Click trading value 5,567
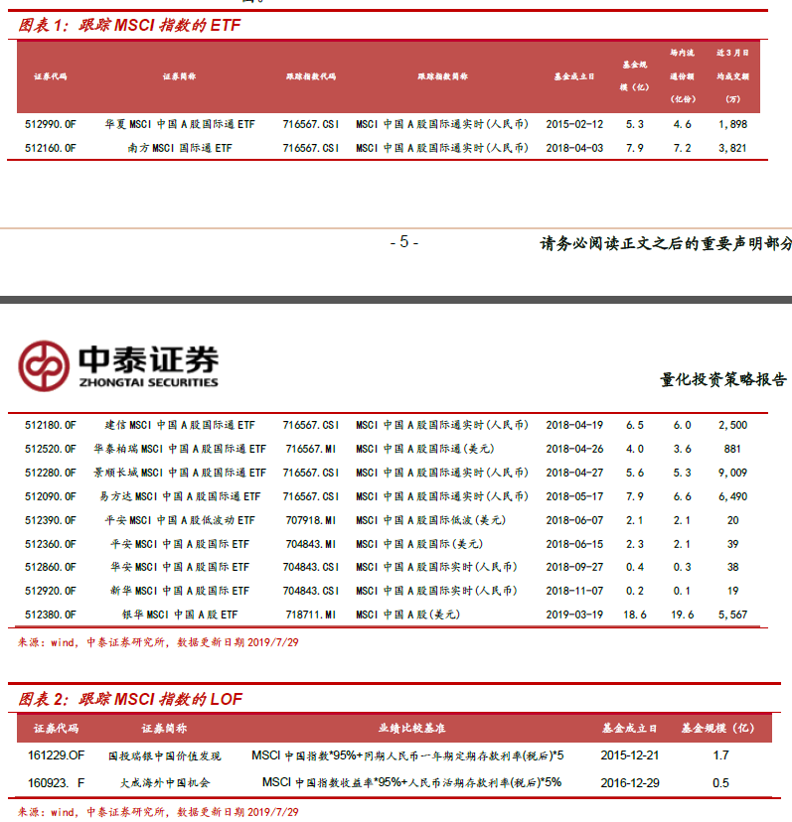This screenshot has height=822, width=792. click(732, 615)
